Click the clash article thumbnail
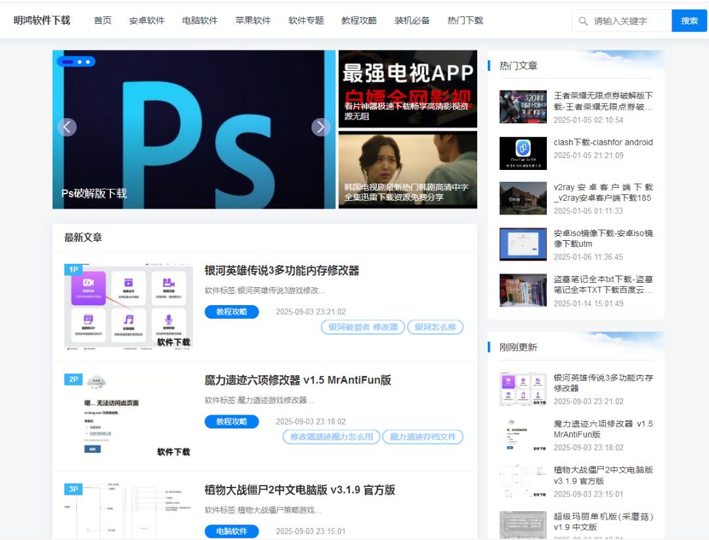 point(523,153)
